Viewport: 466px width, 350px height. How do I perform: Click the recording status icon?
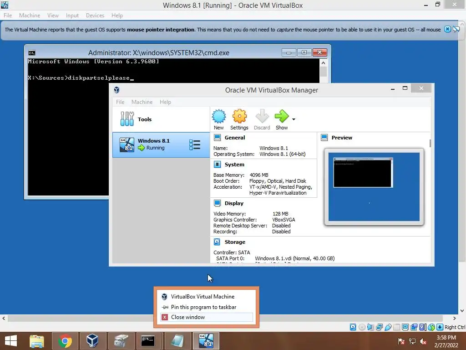pyautogui.click(x=414, y=327)
